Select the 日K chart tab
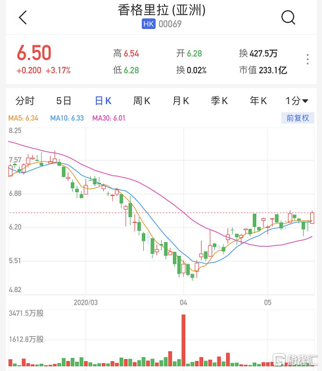The height and width of the screenshot is (371, 322). (103, 101)
